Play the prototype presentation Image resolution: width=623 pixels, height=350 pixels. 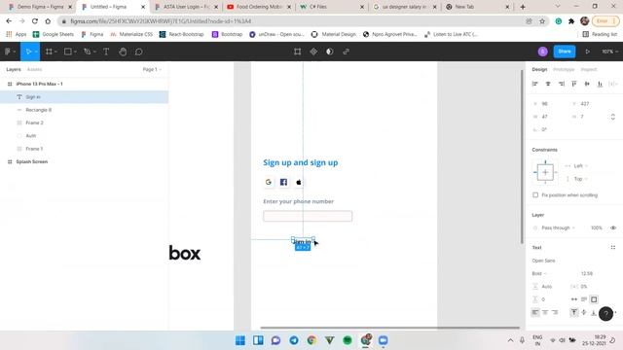point(587,52)
